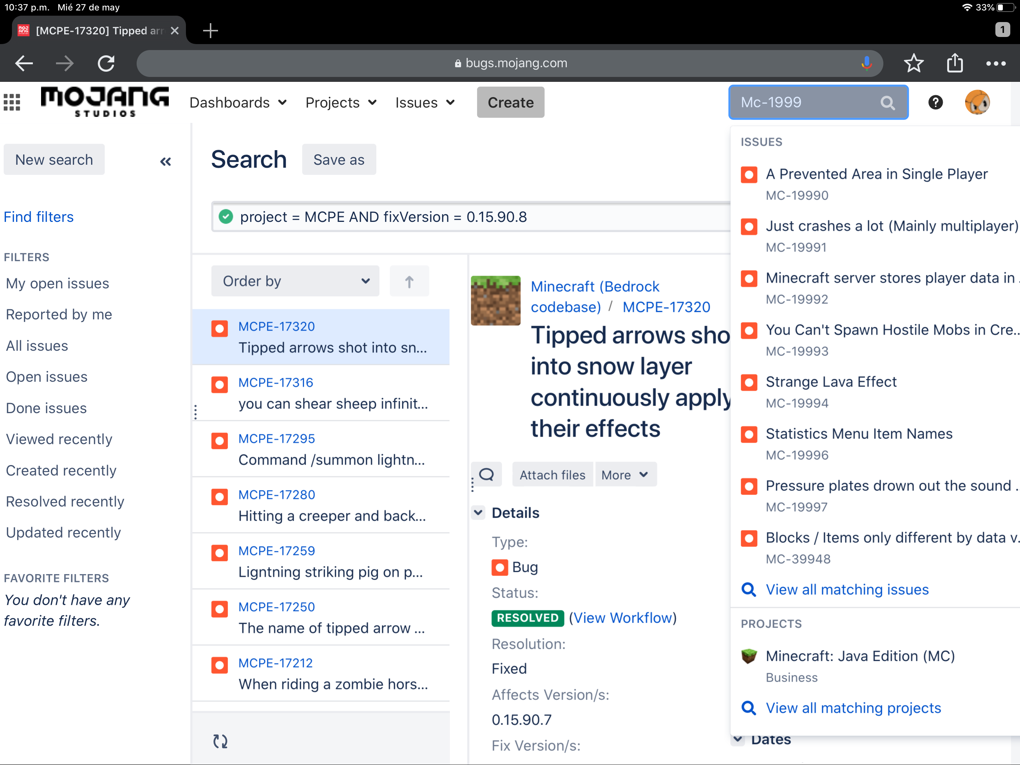Click View all matching issues link

(x=847, y=589)
